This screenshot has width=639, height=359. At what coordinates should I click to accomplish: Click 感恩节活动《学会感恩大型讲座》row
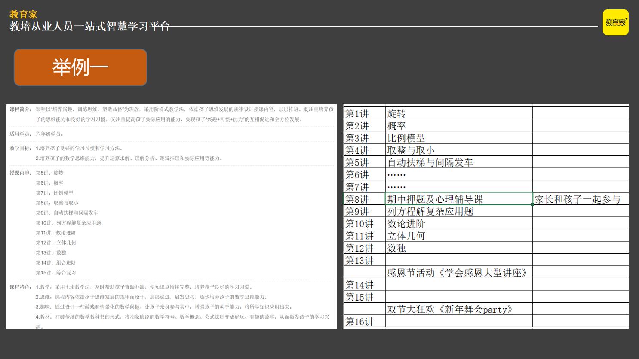point(458,272)
